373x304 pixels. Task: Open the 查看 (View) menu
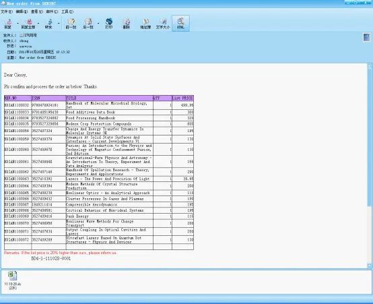click(37, 11)
